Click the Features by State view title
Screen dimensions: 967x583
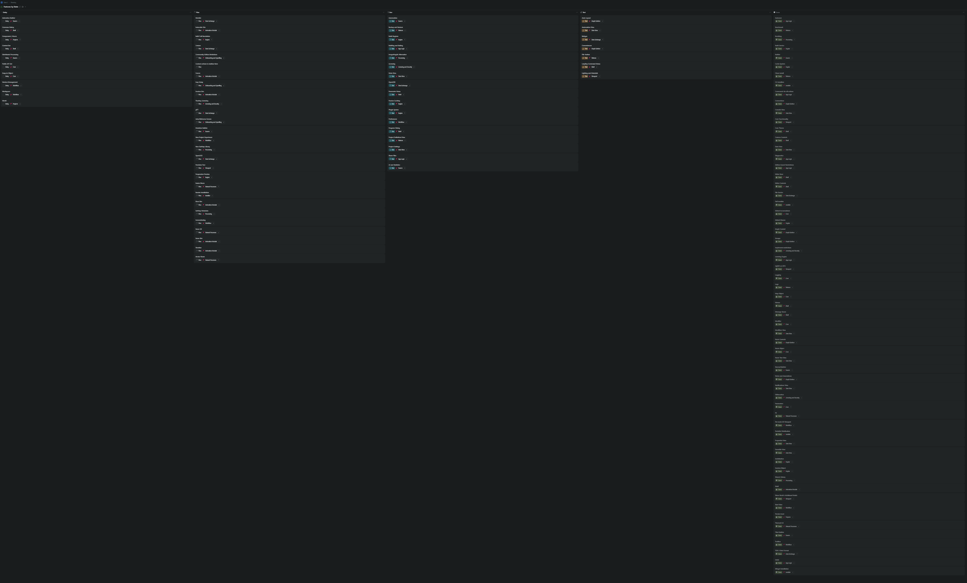click(x=11, y=7)
